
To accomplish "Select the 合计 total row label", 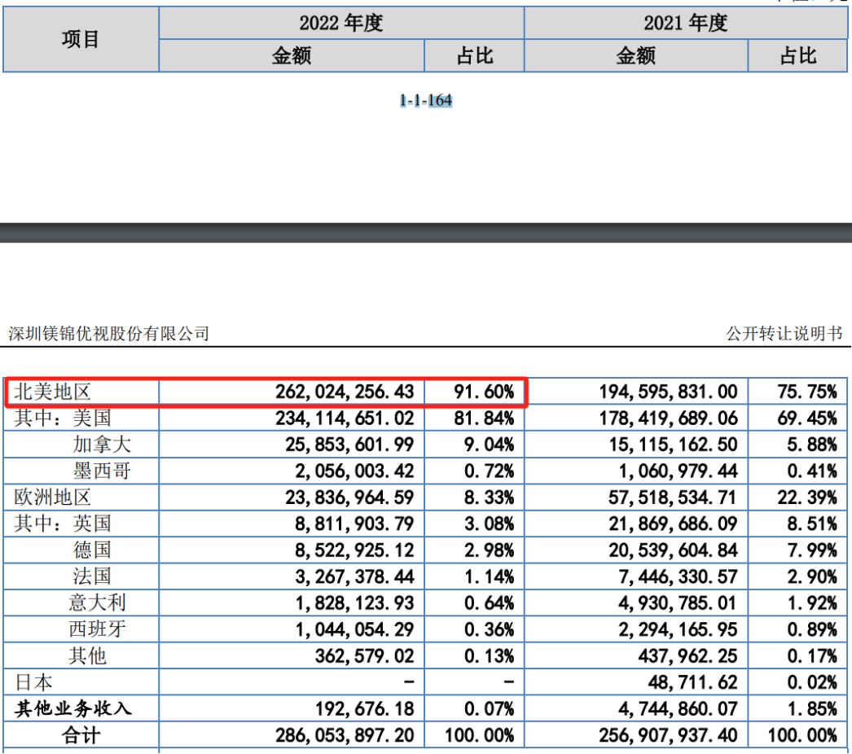I will tap(81, 735).
